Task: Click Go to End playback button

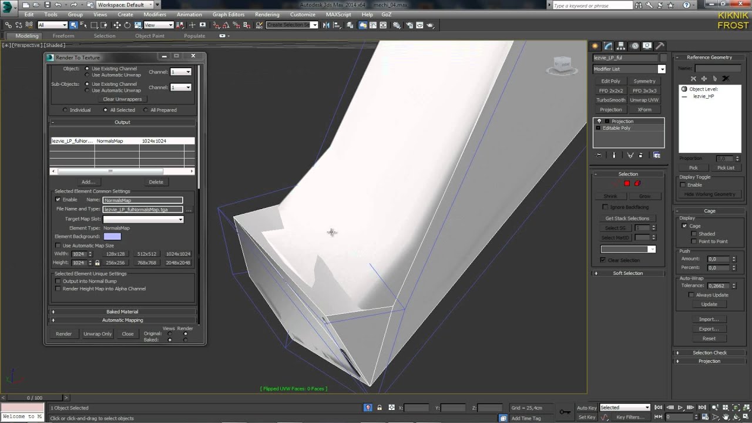Action: tap(702, 407)
